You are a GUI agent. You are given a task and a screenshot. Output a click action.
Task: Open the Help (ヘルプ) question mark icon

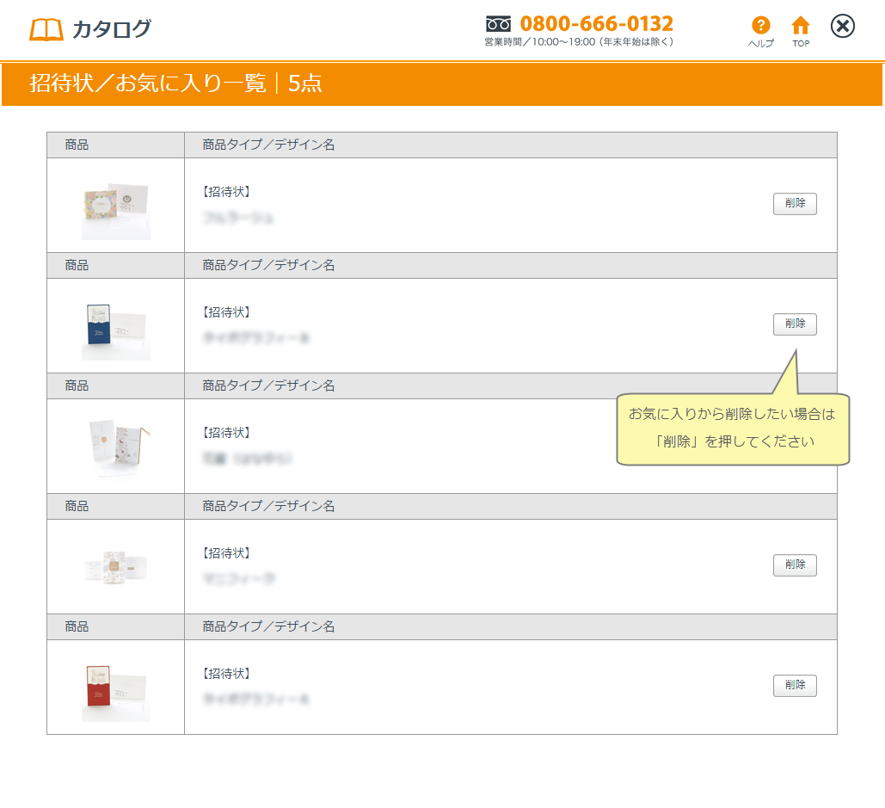pos(760,27)
